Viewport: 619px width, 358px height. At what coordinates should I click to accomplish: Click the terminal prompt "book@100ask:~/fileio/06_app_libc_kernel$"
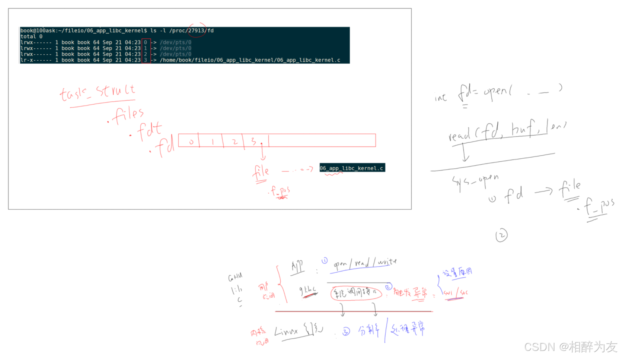coord(84,31)
